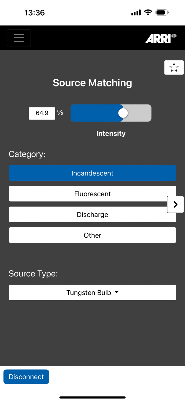Tap the Wi-Fi status icon
This screenshot has height=402, width=185.
pyautogui.click(x=148, y=13)
